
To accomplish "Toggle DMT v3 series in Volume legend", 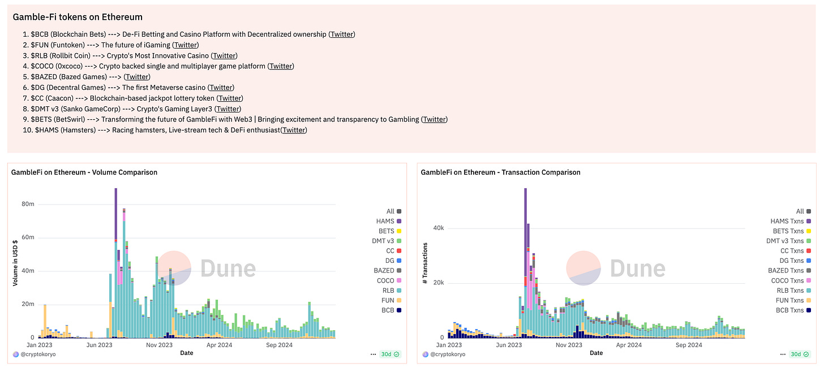I will pyautogui.click(x=386, y=241).
